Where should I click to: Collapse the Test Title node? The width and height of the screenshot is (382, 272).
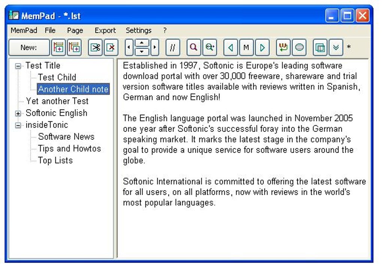(18, 66)
